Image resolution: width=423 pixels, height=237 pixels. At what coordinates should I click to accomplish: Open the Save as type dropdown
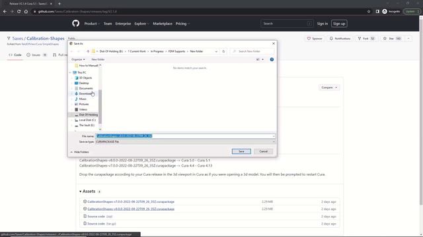185,142
